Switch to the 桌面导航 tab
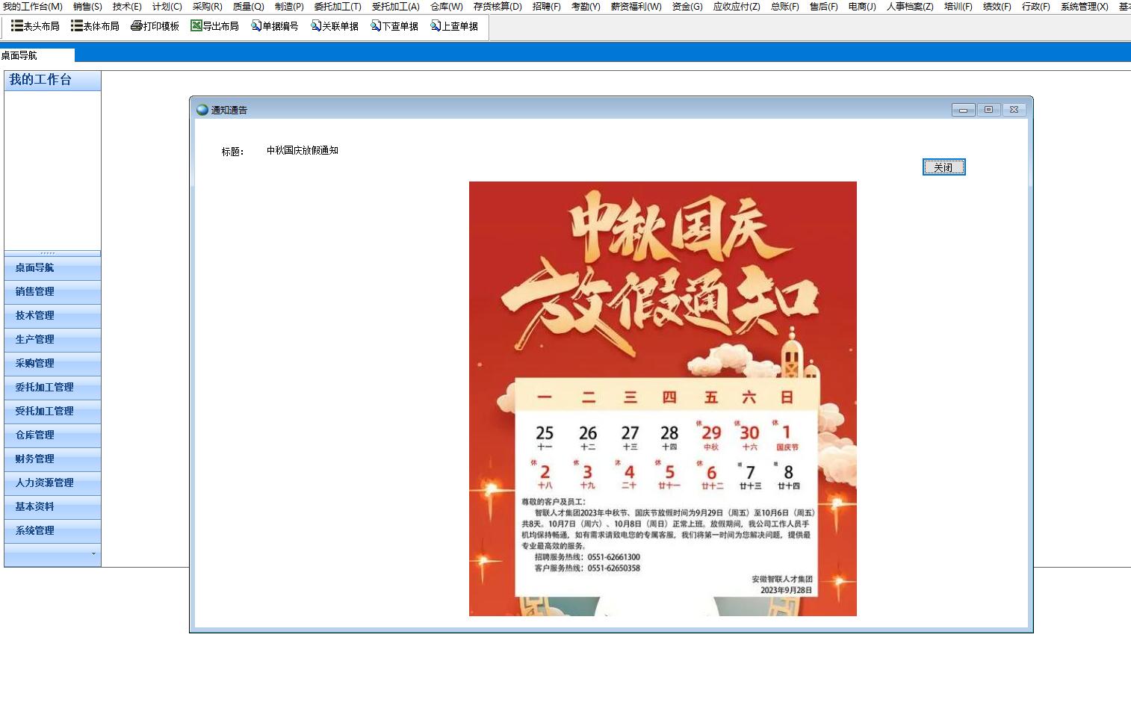Screen dimensions: 1131x720 pyautogui.click(x=19, y=55)
